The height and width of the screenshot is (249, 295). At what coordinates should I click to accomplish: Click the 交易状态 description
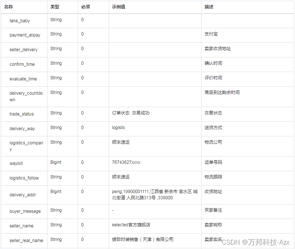click(213, 113)
